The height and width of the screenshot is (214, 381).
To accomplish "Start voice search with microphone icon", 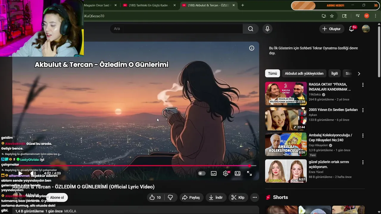I will [x=267, y=29].
